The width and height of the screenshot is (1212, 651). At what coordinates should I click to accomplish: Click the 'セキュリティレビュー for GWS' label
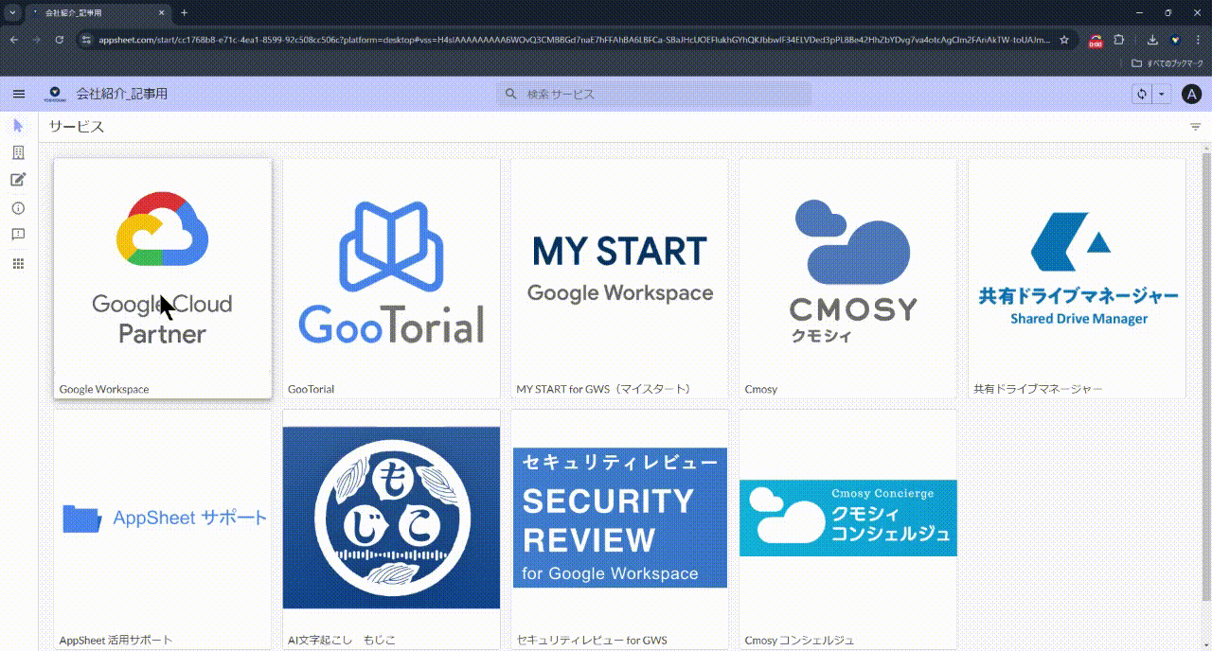click(x=592, y=640)
